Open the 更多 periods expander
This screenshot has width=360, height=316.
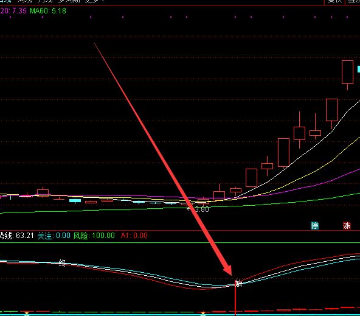[x=95, y=1]
